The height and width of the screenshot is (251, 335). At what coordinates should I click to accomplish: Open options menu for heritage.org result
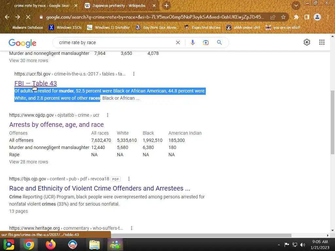tap(132, 228)
